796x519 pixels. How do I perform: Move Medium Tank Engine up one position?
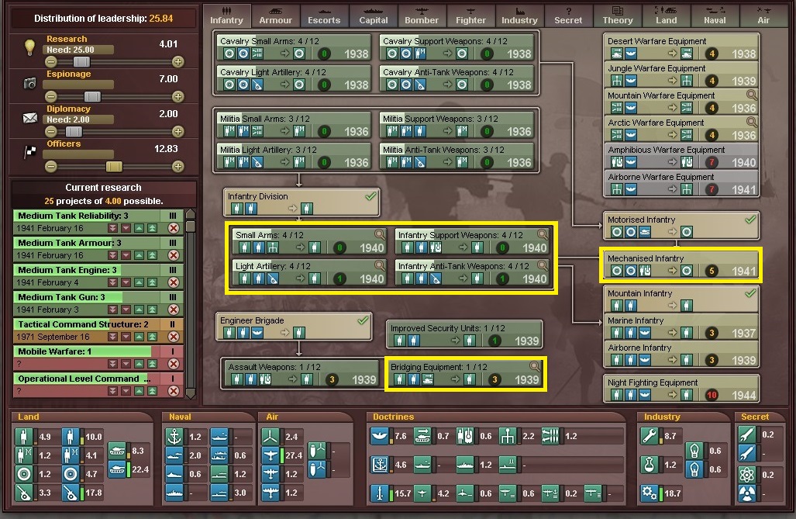[139, 282]
